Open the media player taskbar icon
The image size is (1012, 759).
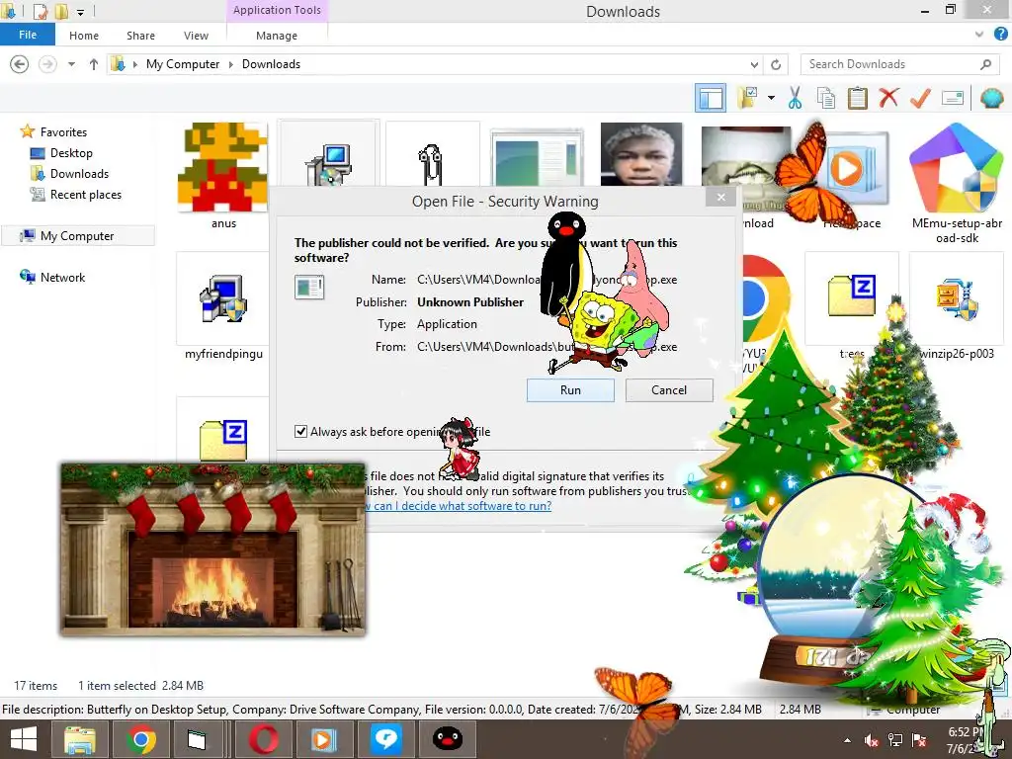point(325,739)
